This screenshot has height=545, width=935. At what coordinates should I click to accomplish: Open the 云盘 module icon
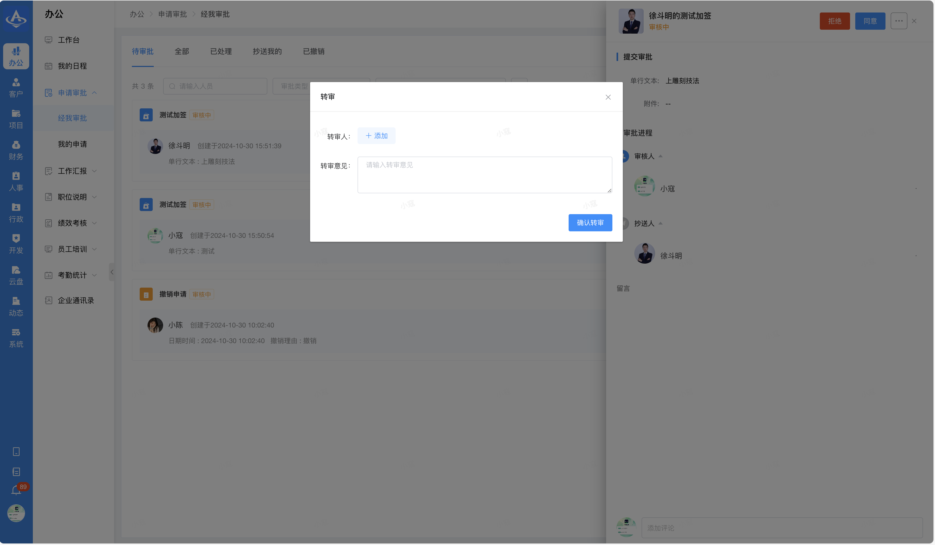click(16, 275)
